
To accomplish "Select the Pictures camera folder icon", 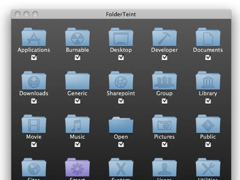I will coord(164,124).
